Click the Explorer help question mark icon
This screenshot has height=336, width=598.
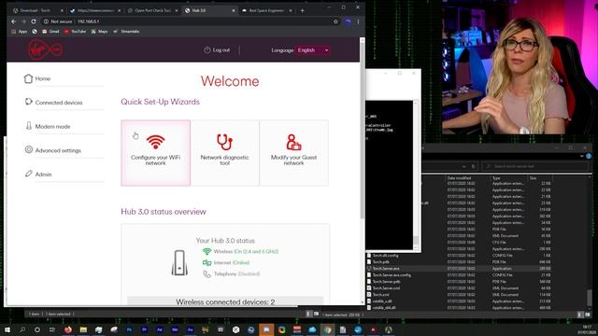click(589, 156)
